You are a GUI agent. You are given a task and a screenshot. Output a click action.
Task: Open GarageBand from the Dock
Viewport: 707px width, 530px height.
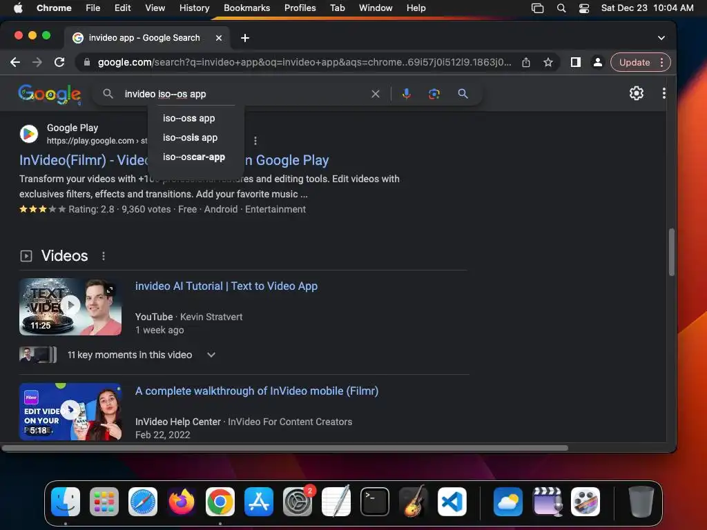(x=414, y=501)
